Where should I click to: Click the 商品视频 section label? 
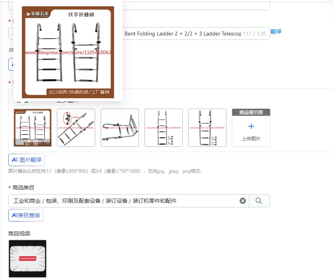[x=19, y=234]
